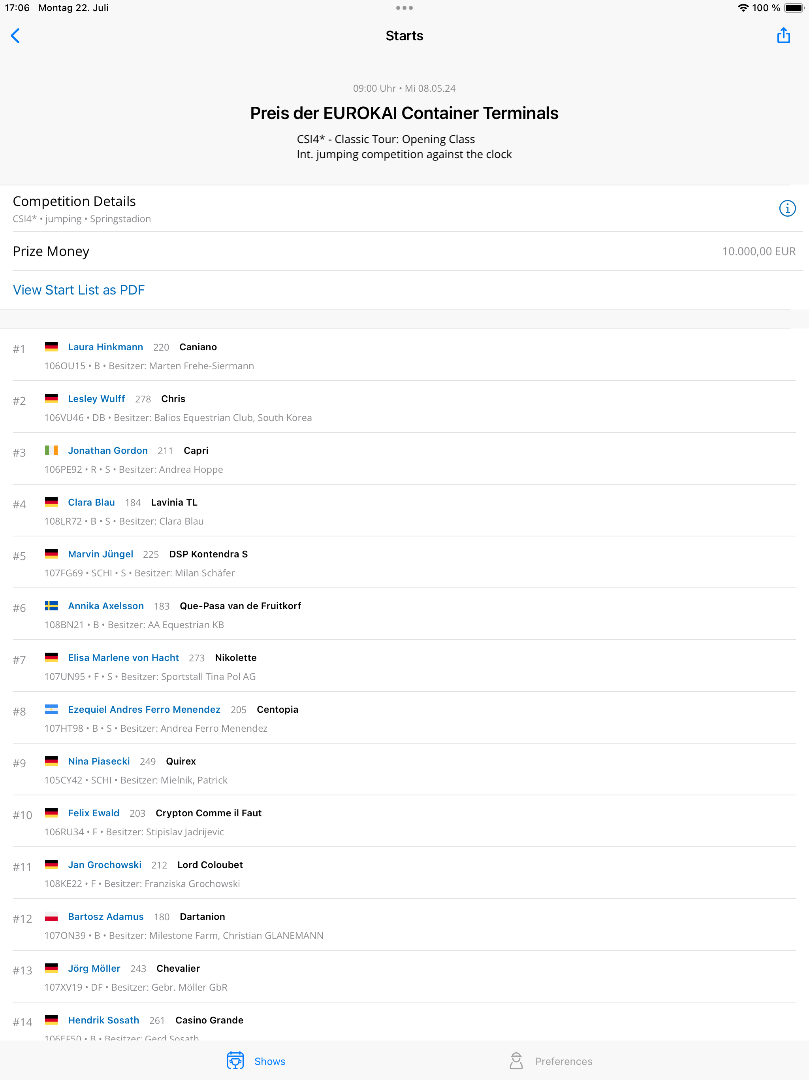The width and height of the screenshot is (809, 1080).
Task: Tap three-dot multitasking indicator at top
Action: tap(404, 8)
